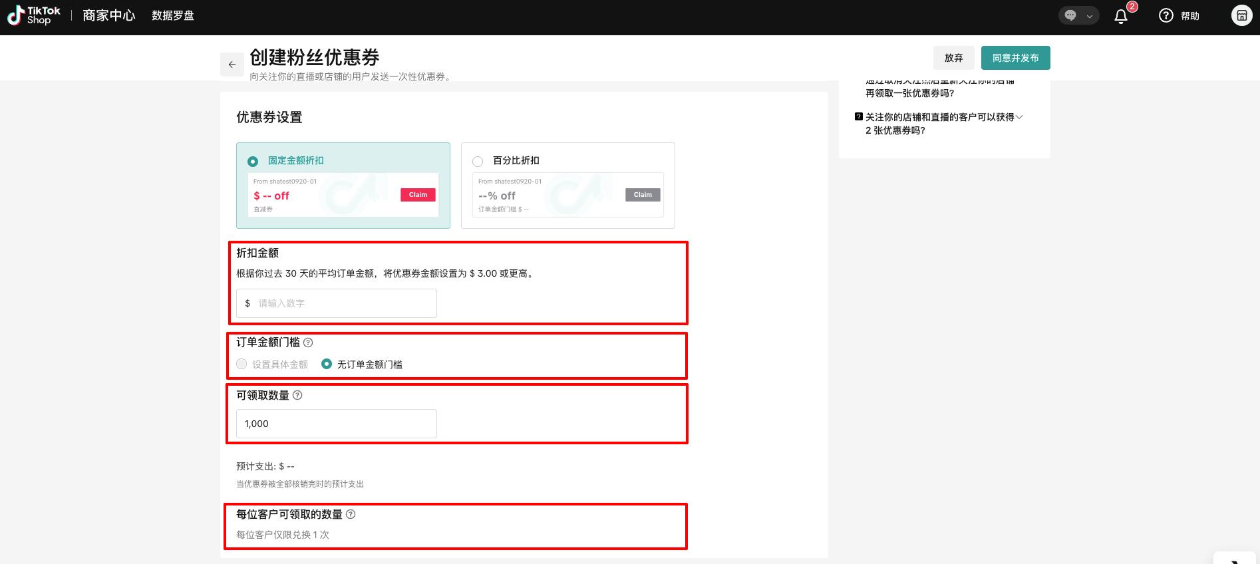Click the 同意并发布 button

(x=1015, y=58)
